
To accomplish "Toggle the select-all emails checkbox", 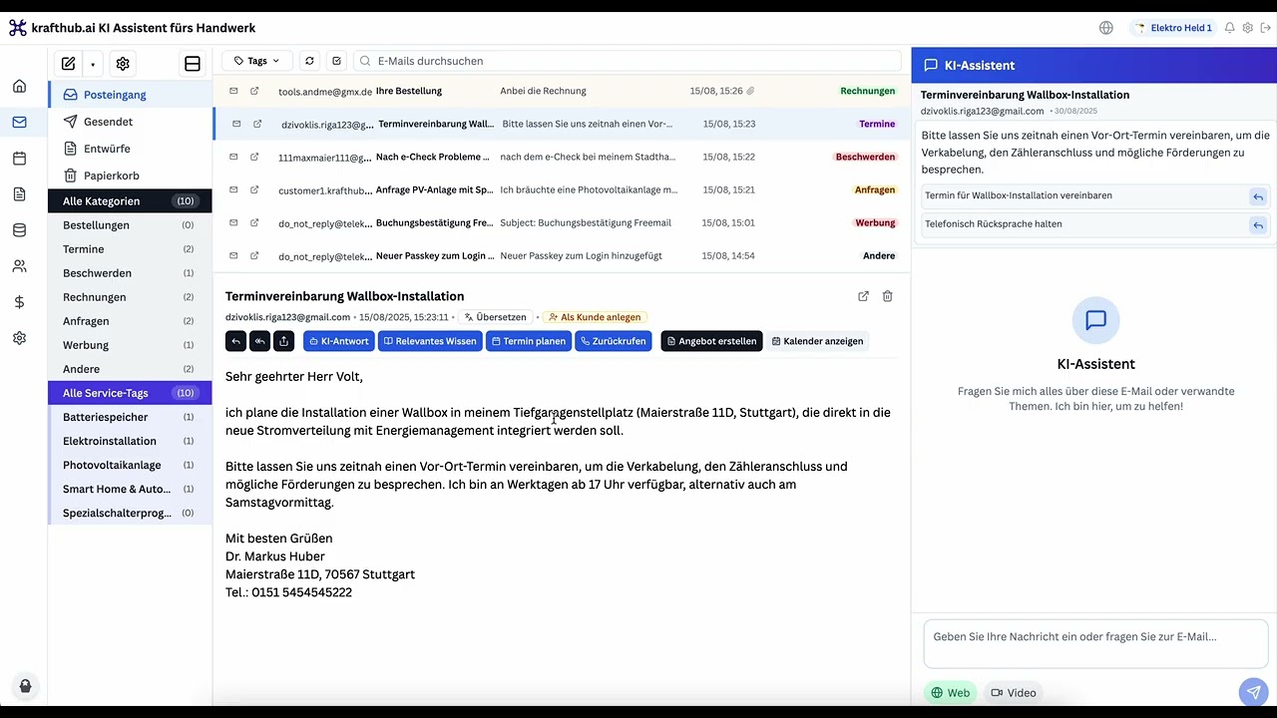I will (x=337, y=61).
